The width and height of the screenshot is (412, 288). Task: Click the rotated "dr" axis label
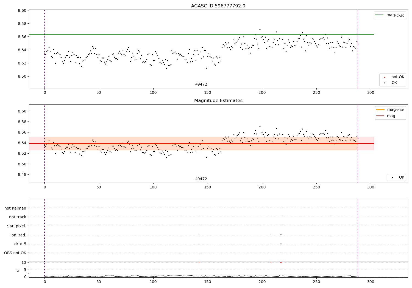[x=18, y=270]
